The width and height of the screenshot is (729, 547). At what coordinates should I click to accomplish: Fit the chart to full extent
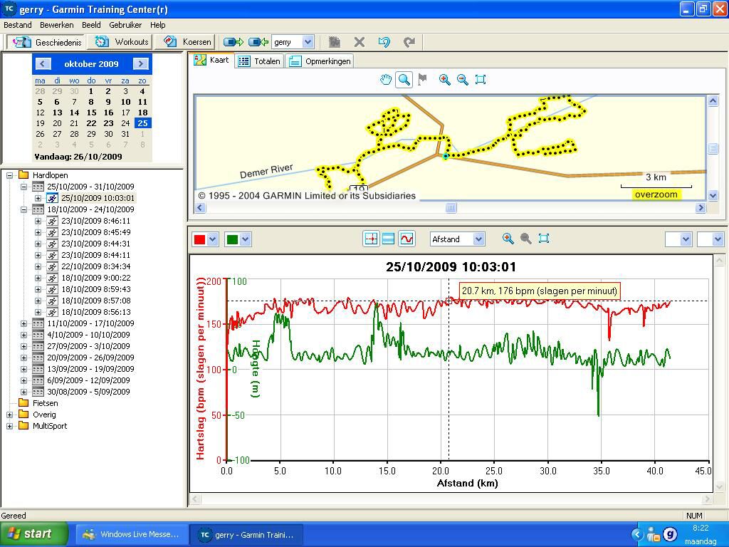(543, 239)
